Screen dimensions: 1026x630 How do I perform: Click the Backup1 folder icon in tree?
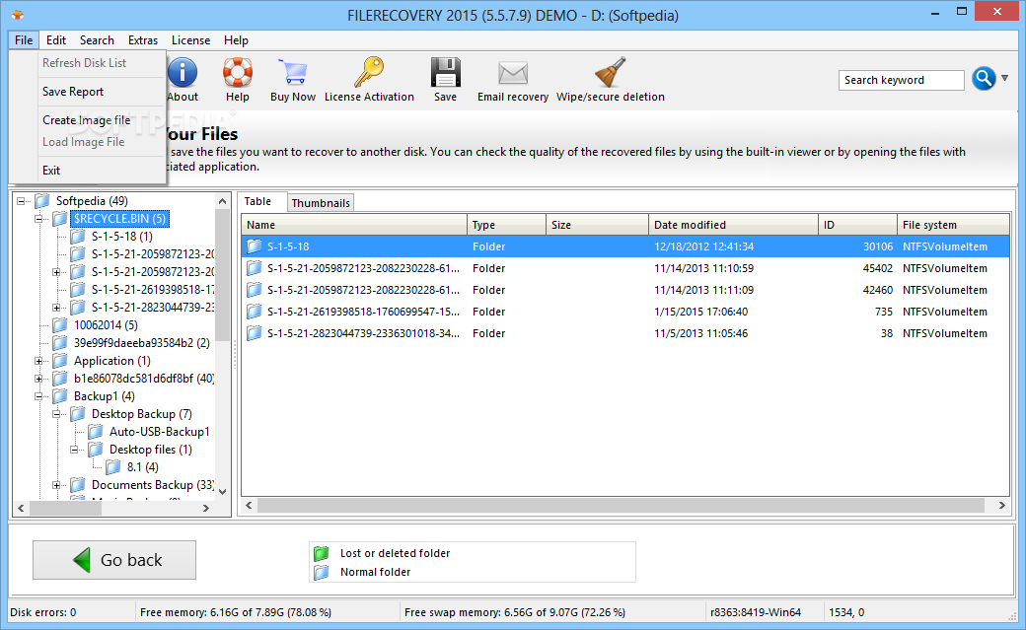pos(60,395)
